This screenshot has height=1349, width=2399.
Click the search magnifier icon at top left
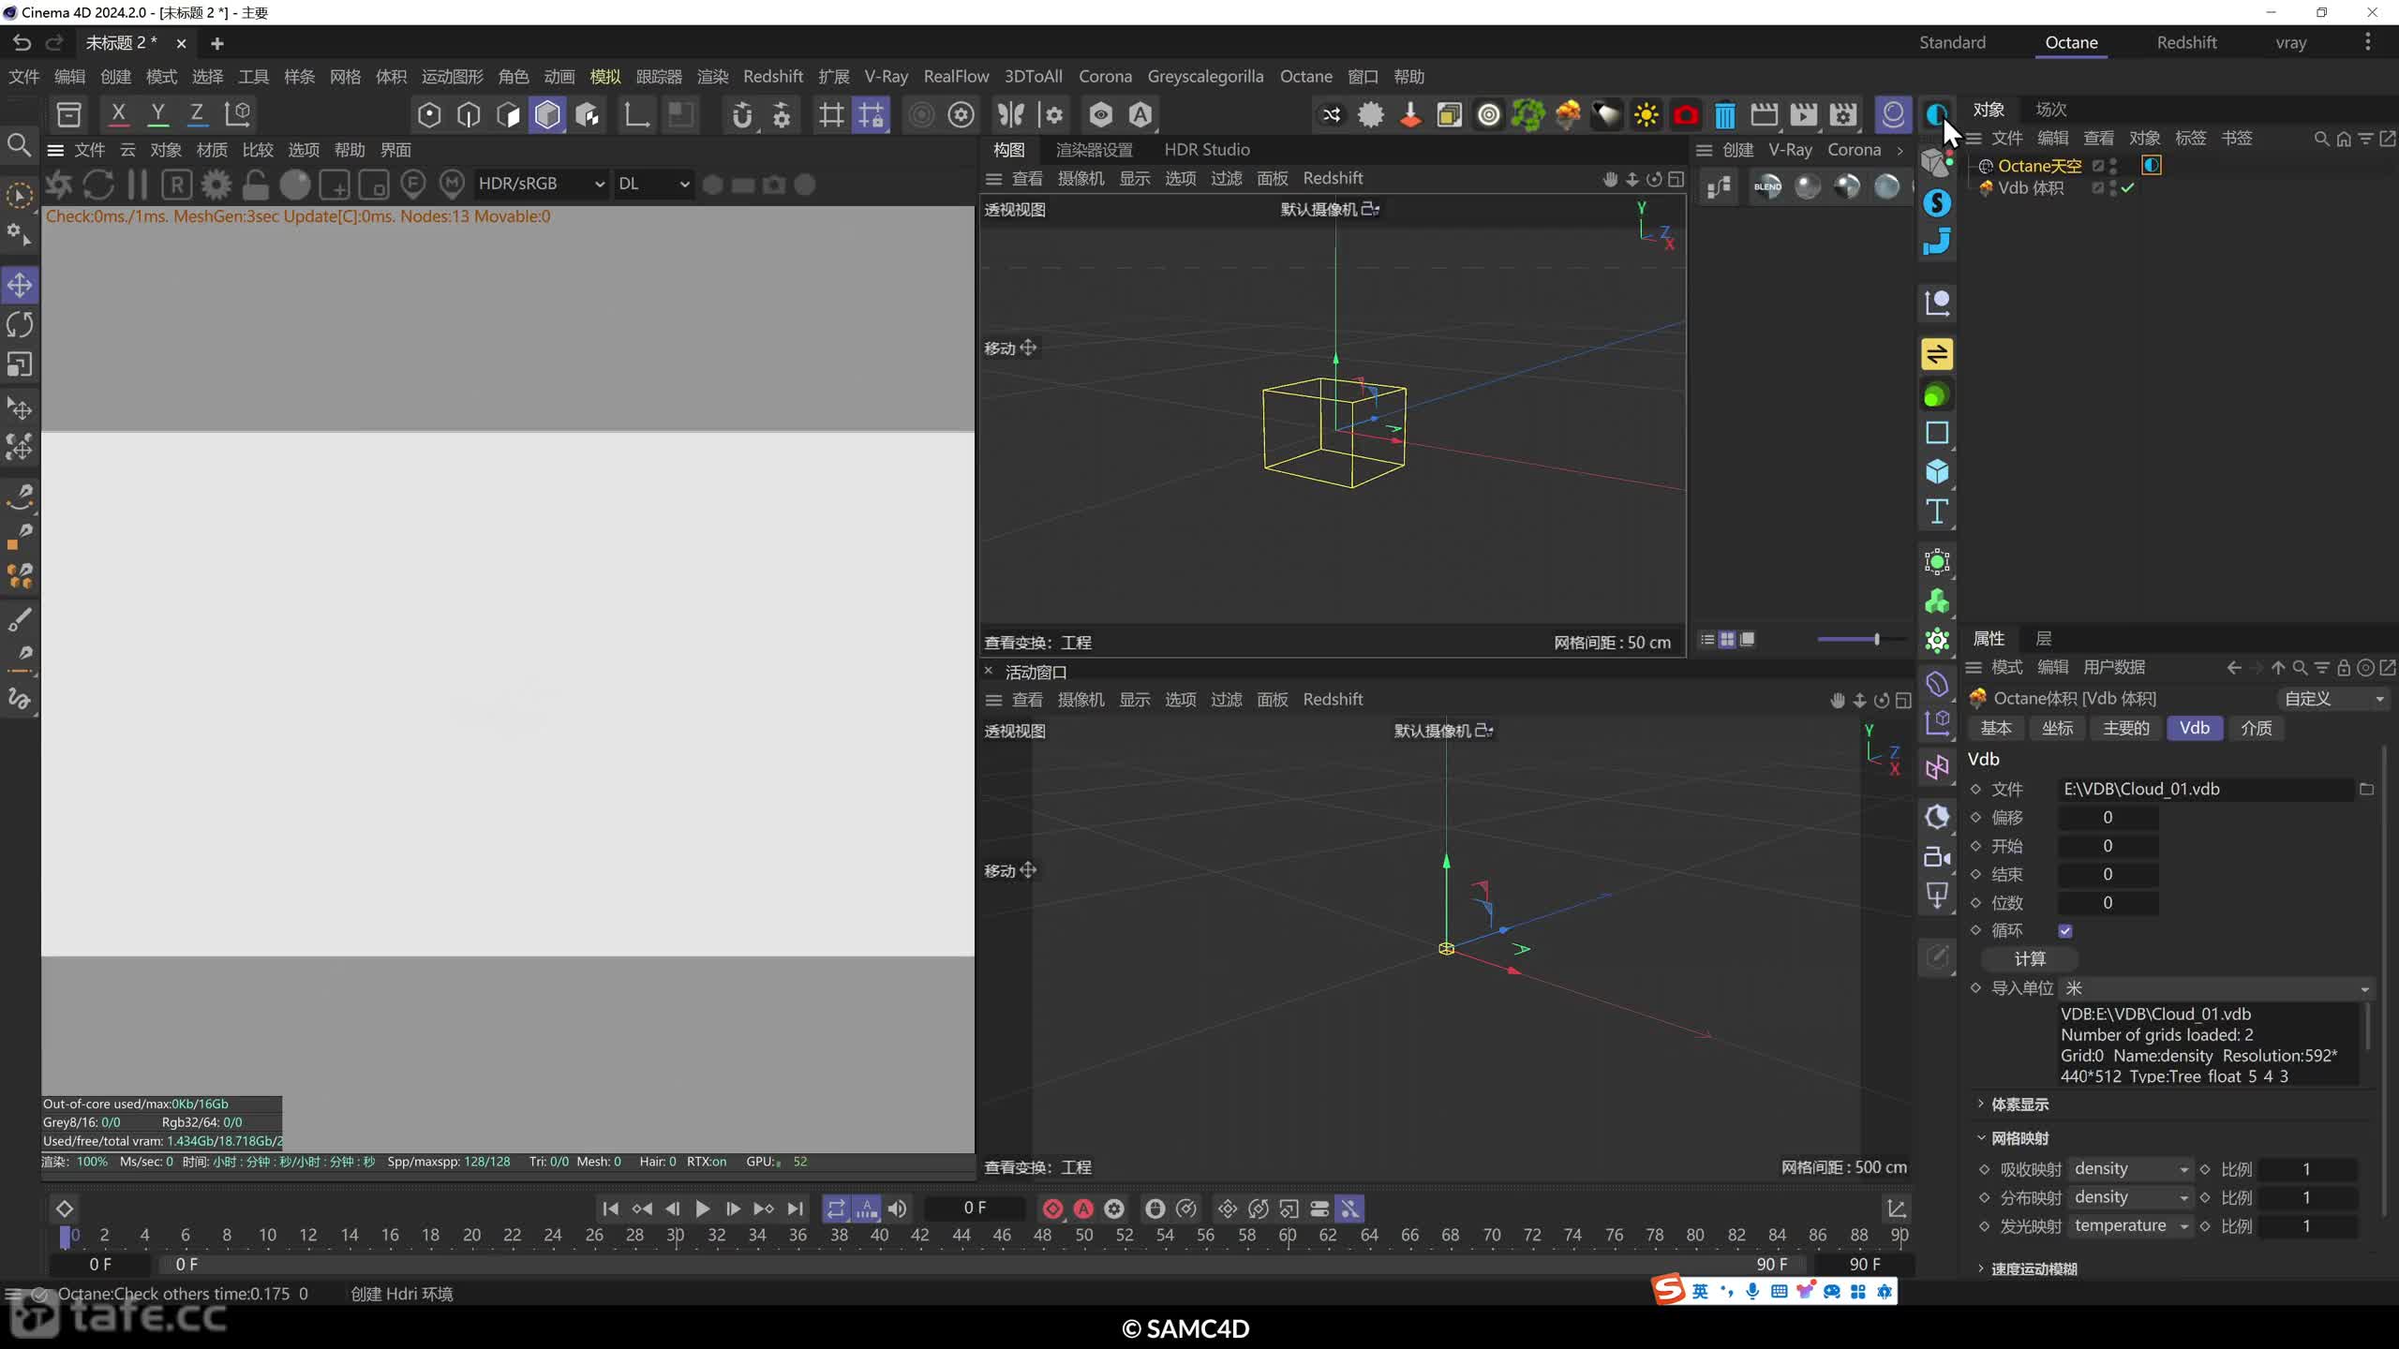tap(19, 145)
